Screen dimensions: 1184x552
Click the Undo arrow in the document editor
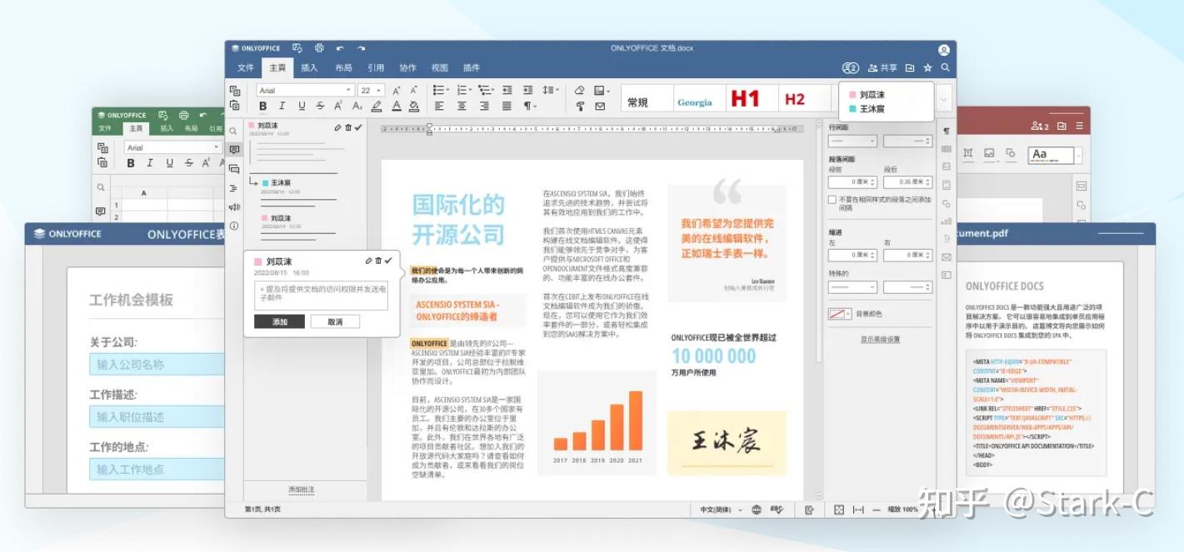click(x=340, y=48)
